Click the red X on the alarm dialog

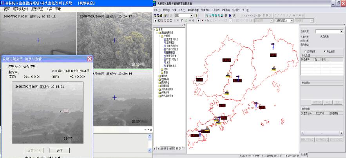89,59
